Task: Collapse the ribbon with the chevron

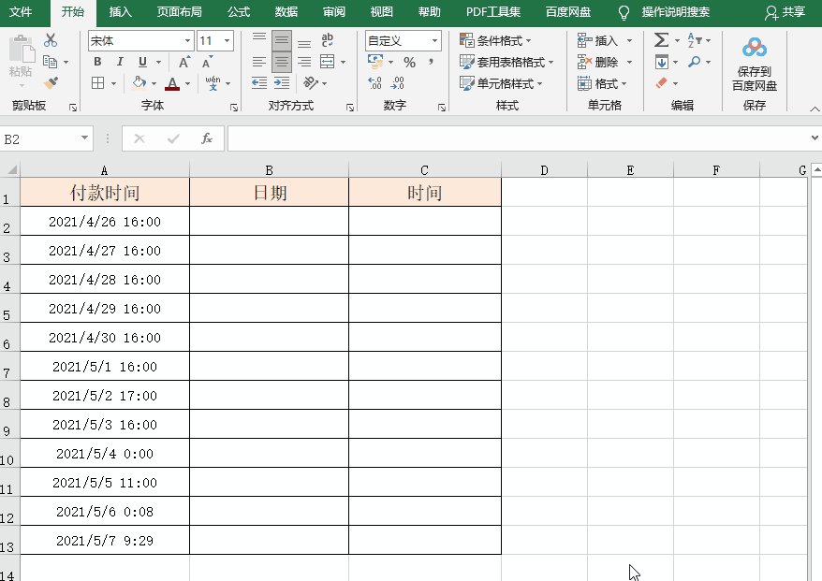Action: (815, 109)
